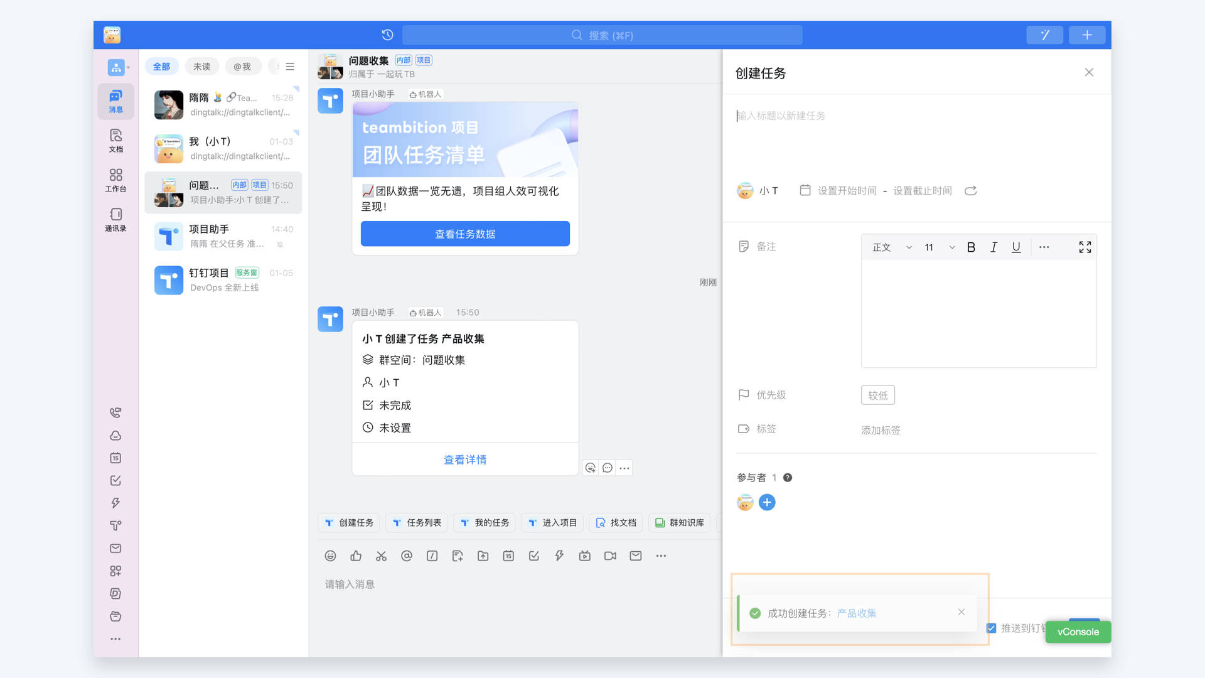Open the 正文 text style dropdown

click(888, 247)
